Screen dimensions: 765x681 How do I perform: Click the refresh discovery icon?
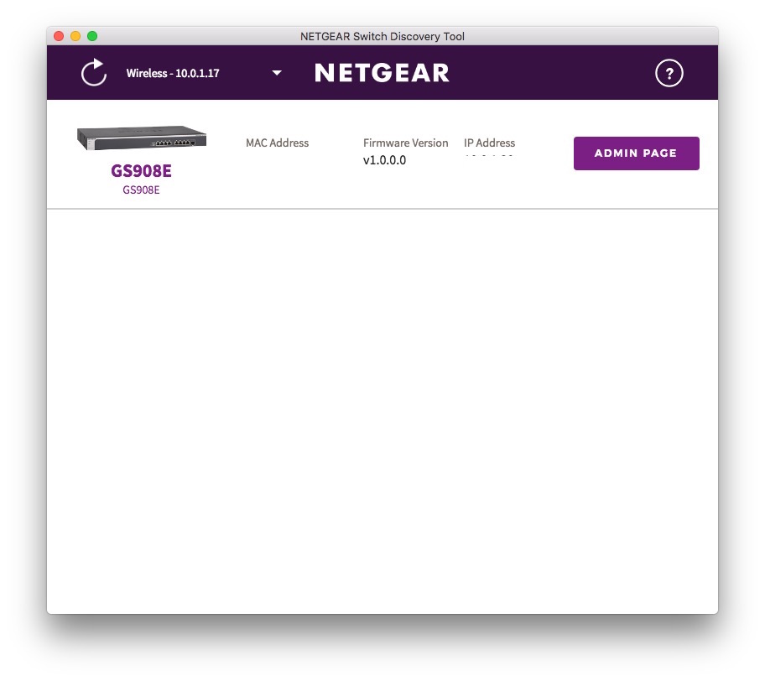(x=94, y=73)
